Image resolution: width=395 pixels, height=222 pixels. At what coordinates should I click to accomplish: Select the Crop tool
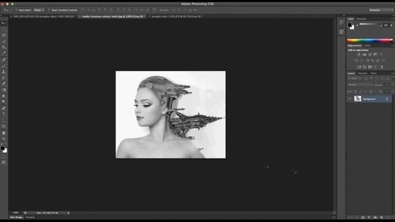(4, 47)
